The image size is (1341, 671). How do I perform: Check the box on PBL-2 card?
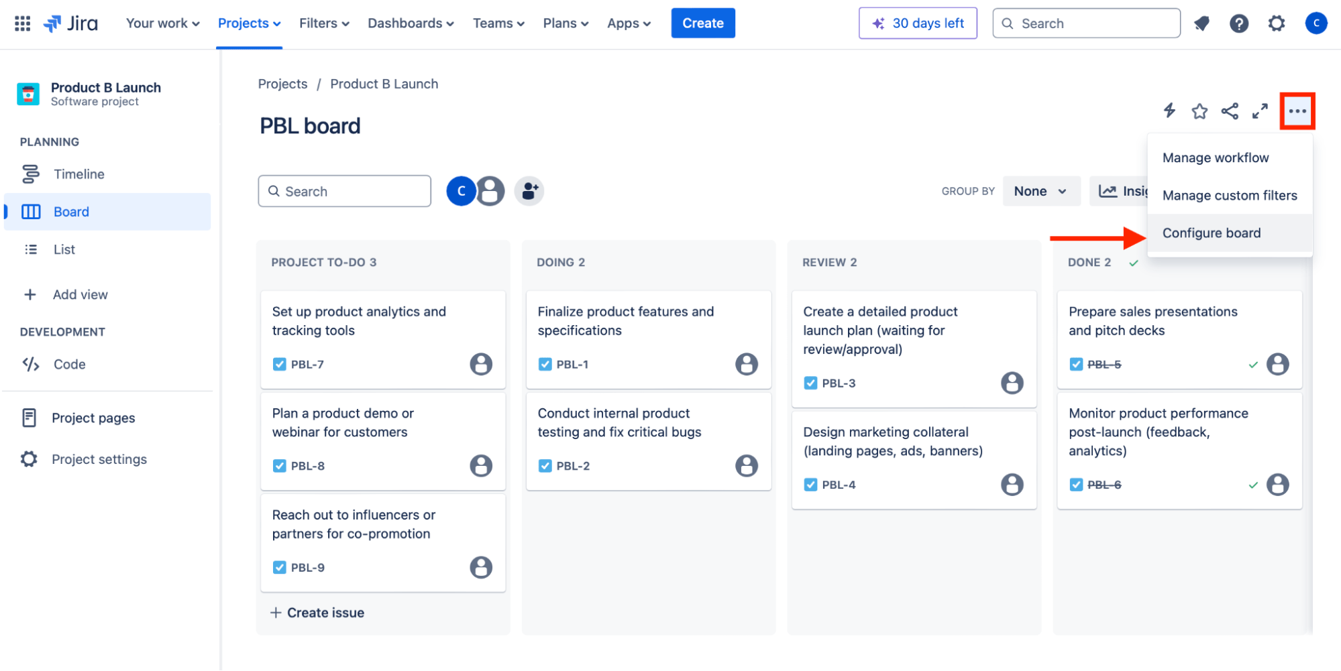click(x=545, y=465)
